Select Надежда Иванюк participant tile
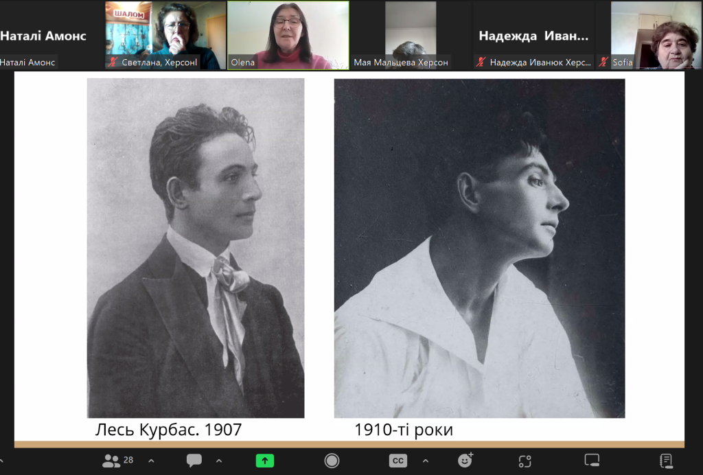The width and height of the screenshot is (703, 475). click(x=533, y=36)
